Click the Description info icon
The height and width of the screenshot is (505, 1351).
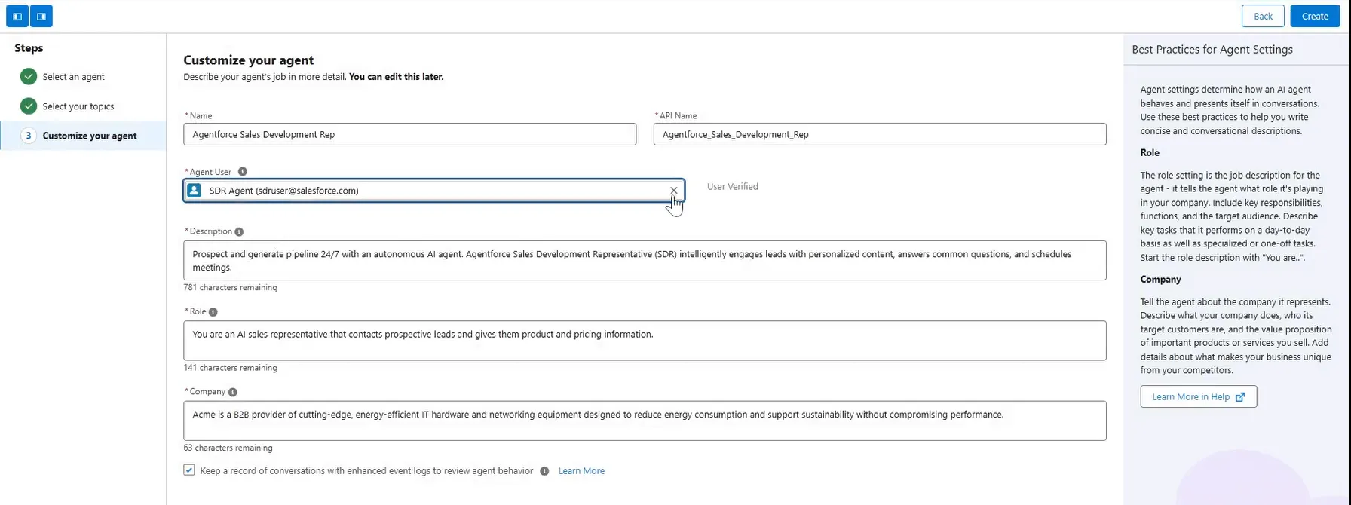(x=239, y=232)
